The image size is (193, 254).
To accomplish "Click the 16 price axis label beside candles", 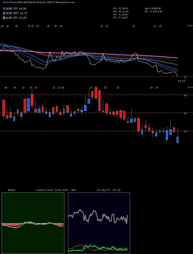I will [x=185, y=95].
